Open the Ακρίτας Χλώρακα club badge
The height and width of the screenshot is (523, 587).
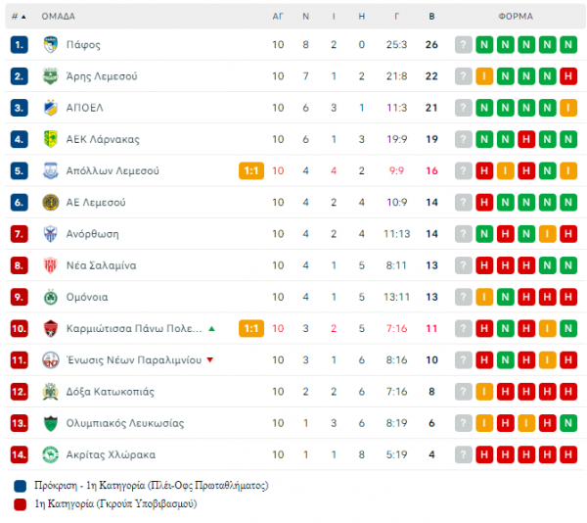point(51,454)
